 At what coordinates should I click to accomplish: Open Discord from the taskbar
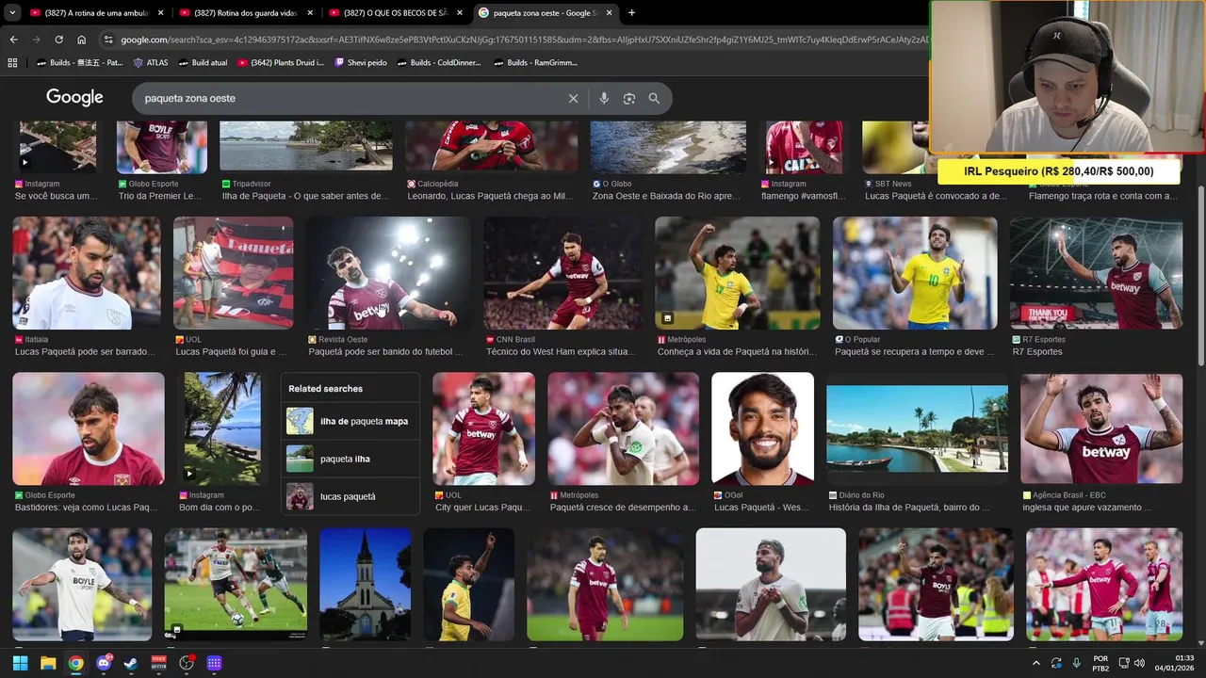pyautogui.click(x=104, y=663)
